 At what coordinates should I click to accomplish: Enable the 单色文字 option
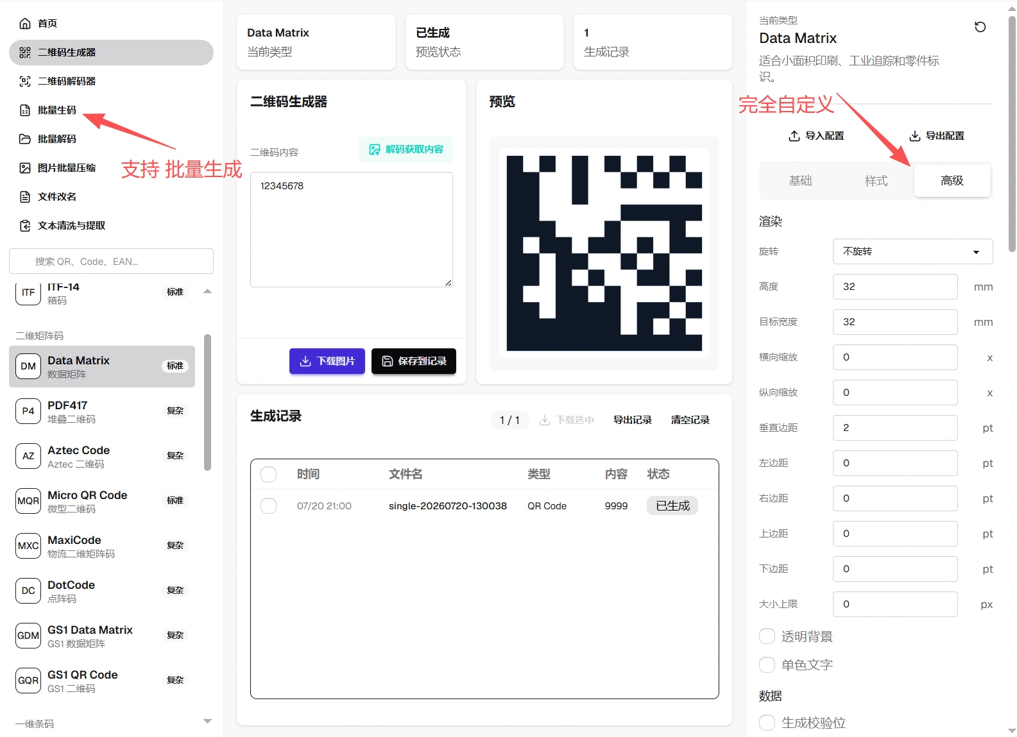767,665
